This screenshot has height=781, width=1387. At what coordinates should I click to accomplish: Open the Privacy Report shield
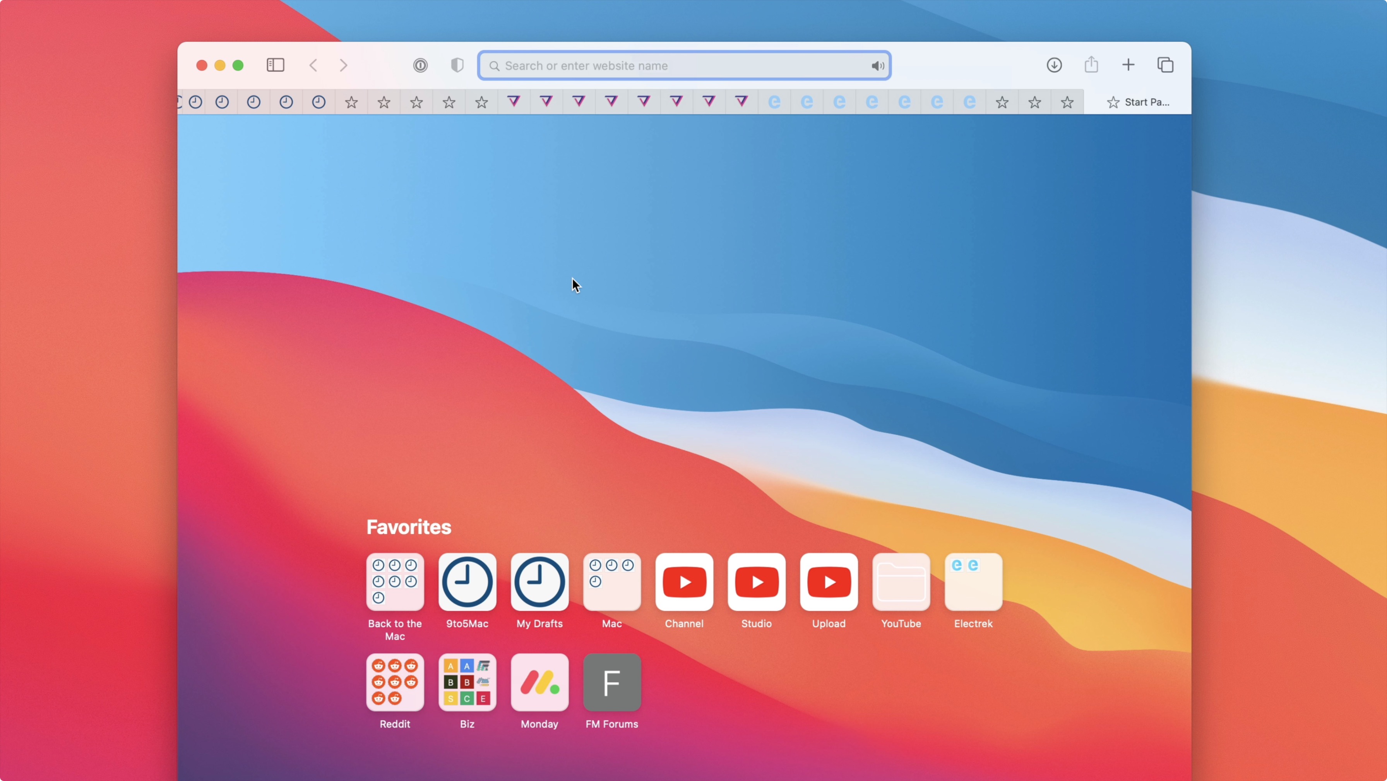click(x=457, y=65)
